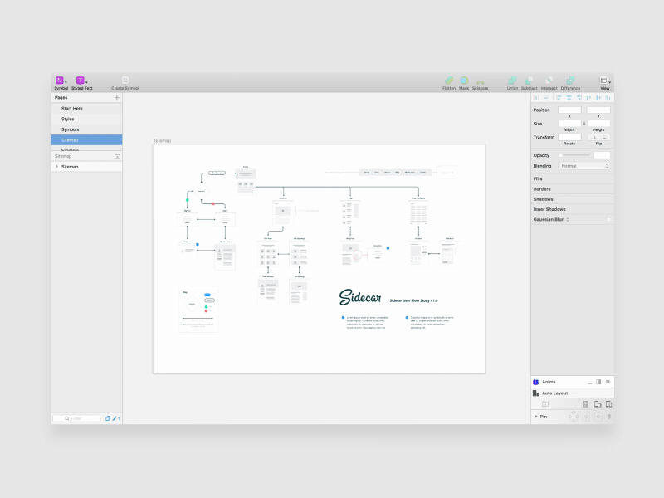Image resolution: width=664 pixels, height=498 pixels.
Task: Use the Scissors tool
Action: (x=480, y=79)
